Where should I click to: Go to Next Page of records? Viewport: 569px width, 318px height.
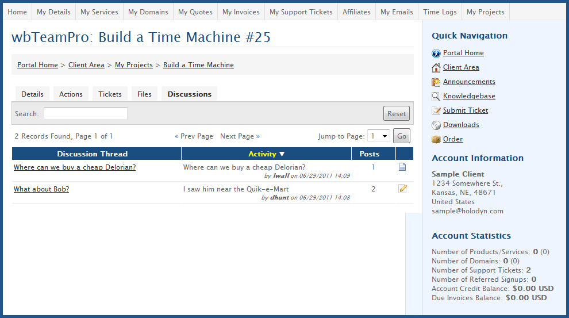(240, 136)
